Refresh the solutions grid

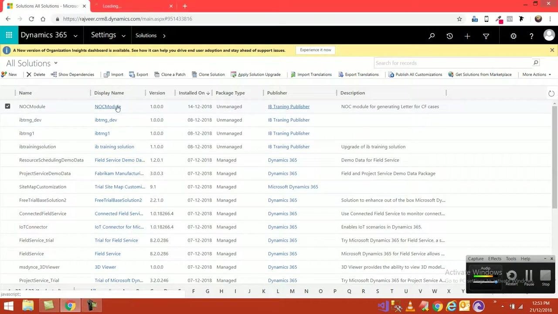coord(551,93)
